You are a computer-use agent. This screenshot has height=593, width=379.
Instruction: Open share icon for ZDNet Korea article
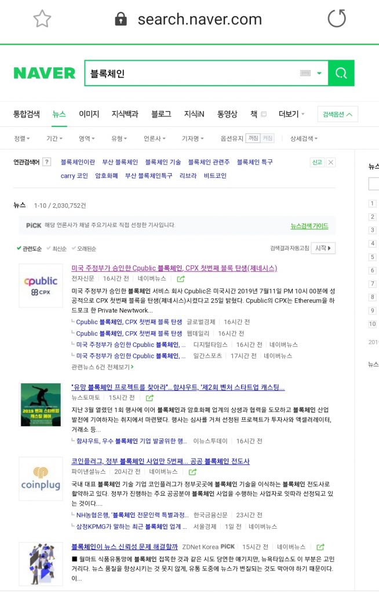320,547
